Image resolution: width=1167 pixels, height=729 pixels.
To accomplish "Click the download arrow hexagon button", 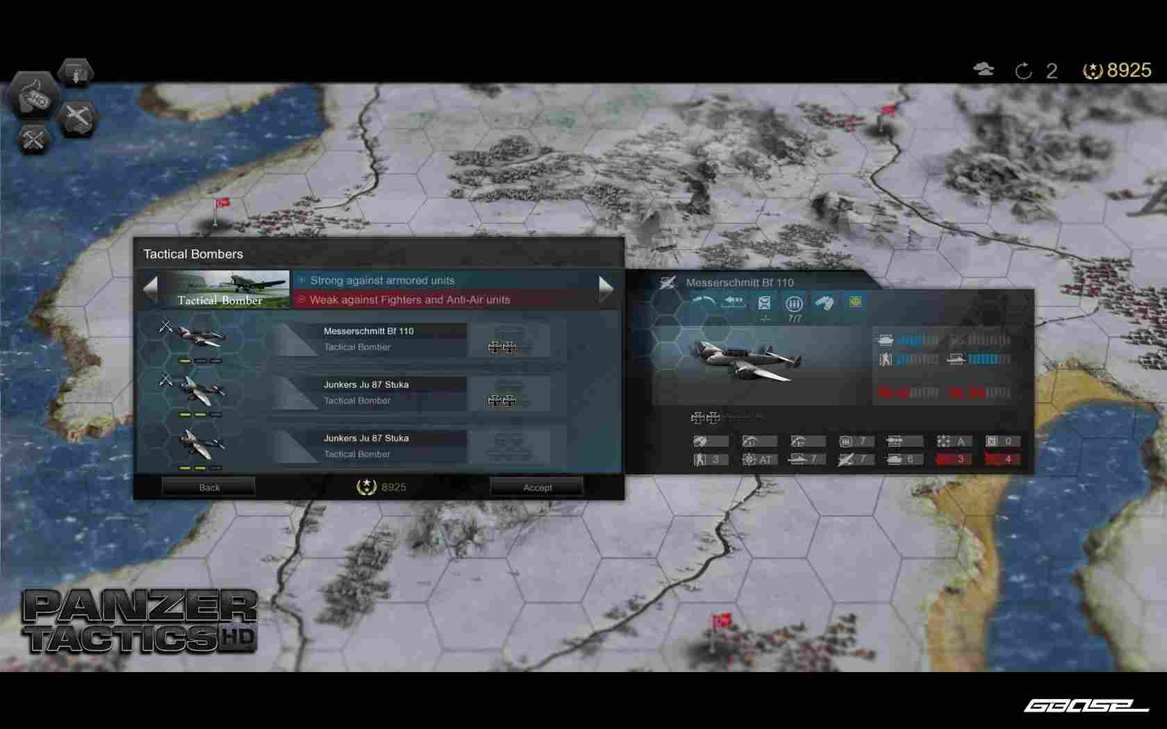I will [x=76, y=73].
